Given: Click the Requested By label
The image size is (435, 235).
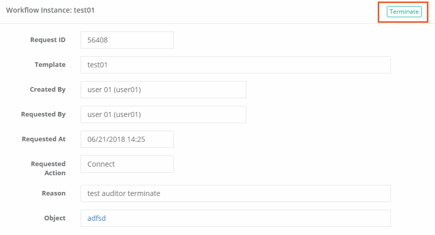Looking at the screenshot, I should (x=43, y=114).
